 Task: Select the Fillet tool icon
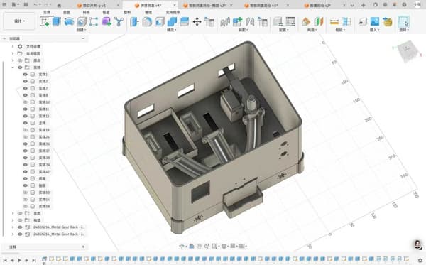pos(147,21)
